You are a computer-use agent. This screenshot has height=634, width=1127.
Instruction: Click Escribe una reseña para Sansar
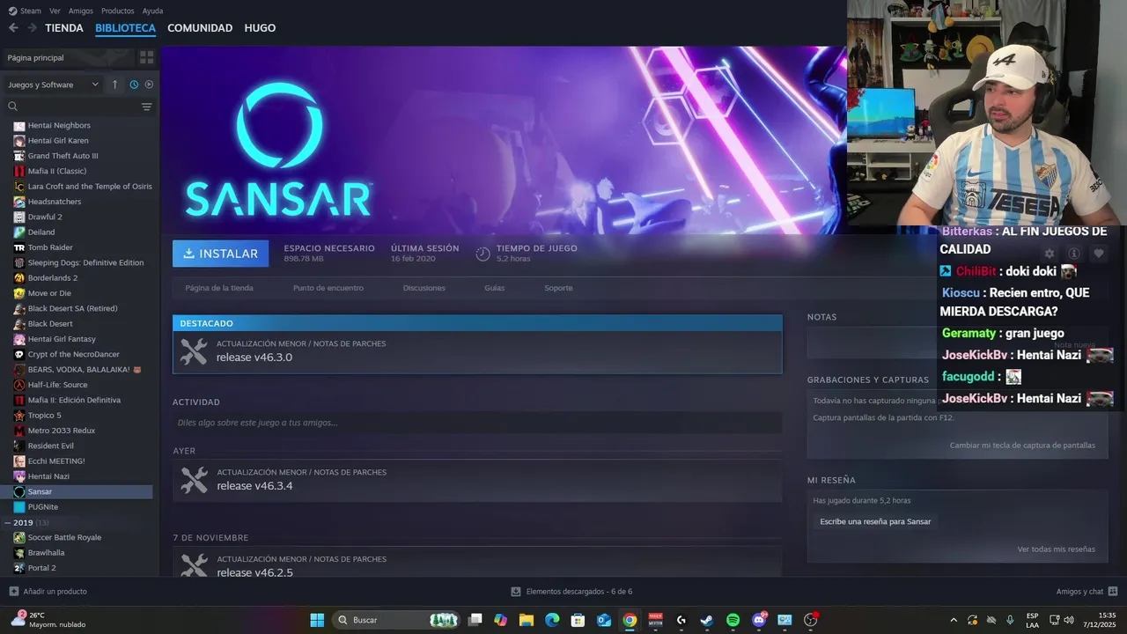click(875, 521)
